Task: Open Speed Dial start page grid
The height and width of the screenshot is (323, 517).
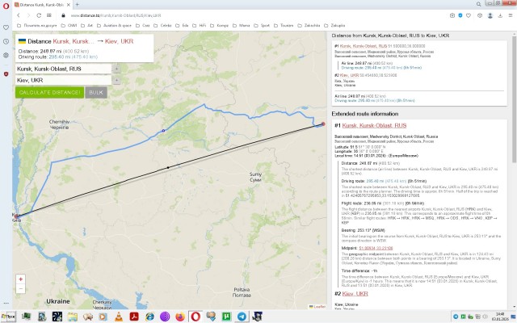Action: (x=49, y=15)
